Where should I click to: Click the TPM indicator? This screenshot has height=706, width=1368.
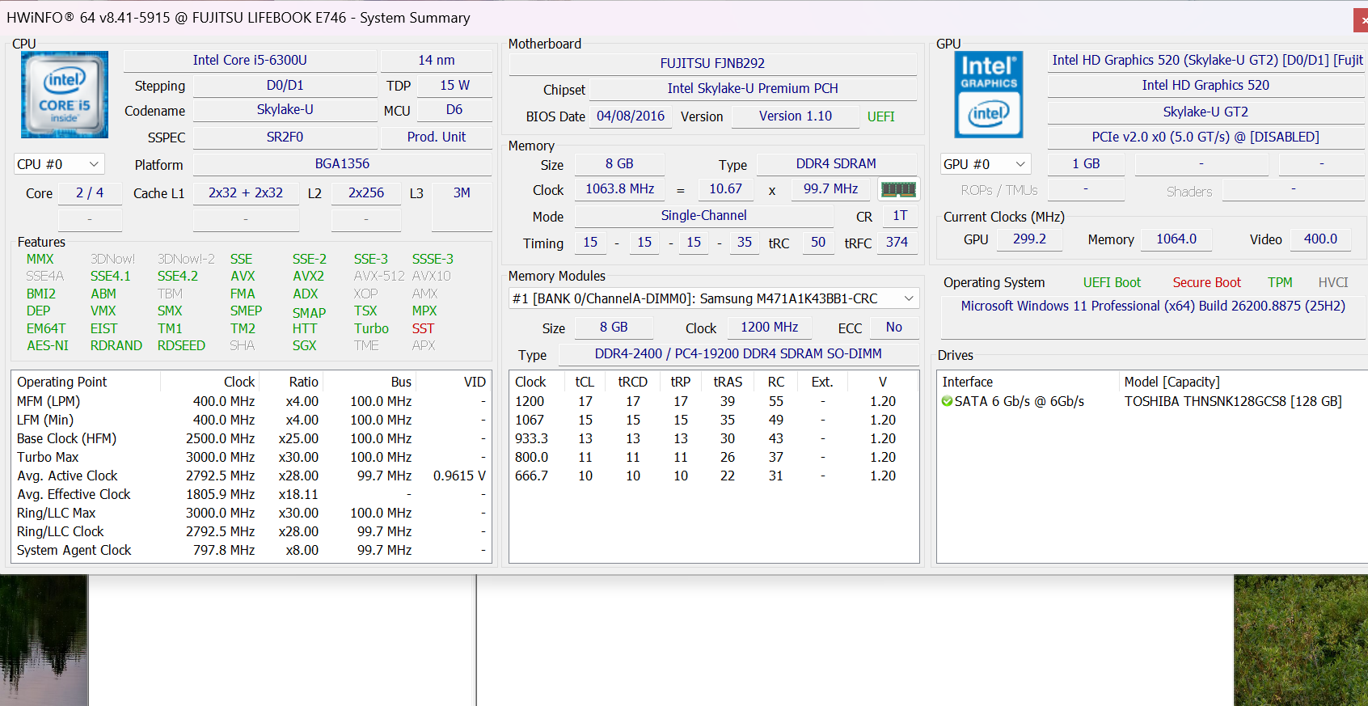[x=1280, y=282]
